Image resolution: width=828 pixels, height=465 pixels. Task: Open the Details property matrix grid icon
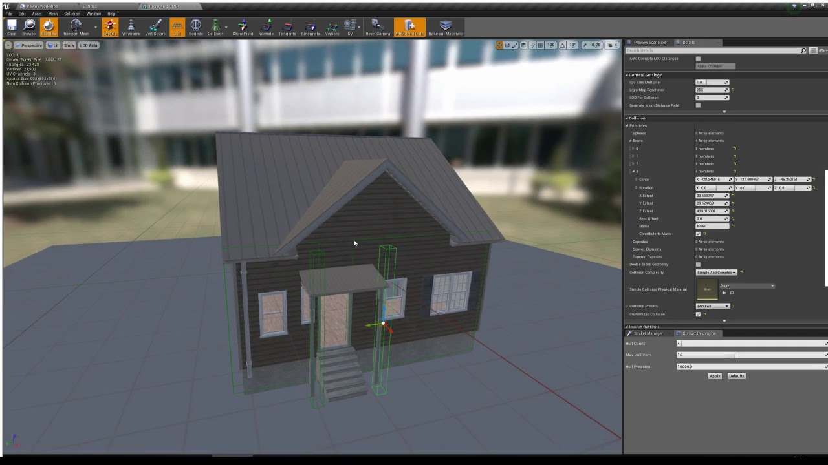pos(814,50)
